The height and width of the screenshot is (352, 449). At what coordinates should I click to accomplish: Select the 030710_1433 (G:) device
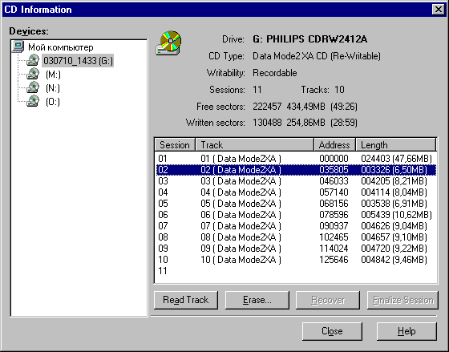(78, 61)
